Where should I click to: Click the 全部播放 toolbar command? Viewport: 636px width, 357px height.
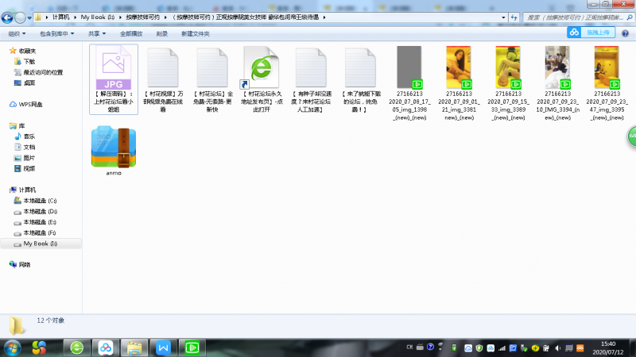pyautogui.click(x=131, y=33)
